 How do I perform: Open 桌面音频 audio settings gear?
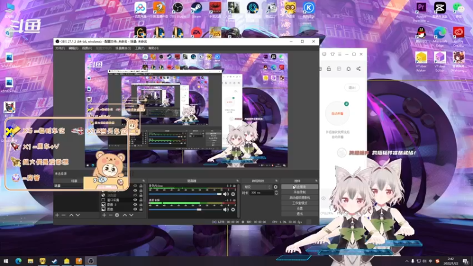[233, 209]
